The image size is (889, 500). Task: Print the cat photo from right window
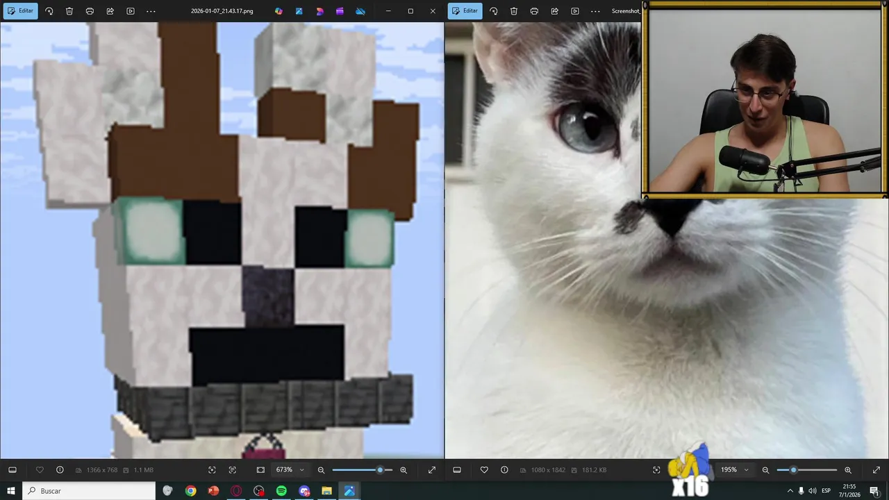click(534, 11)
